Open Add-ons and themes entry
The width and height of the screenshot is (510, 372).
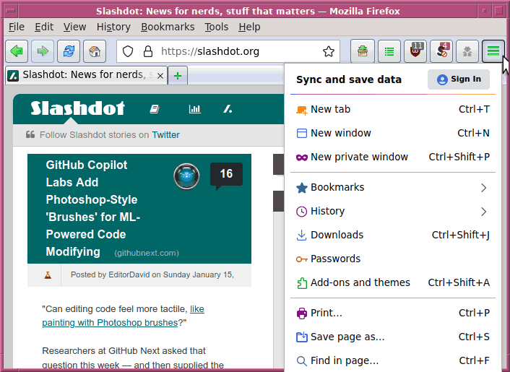pyautogui.click(x=392, y=282)
